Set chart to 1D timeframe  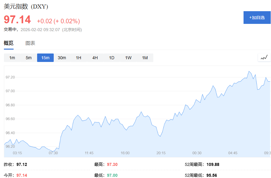tap(112, 58)
